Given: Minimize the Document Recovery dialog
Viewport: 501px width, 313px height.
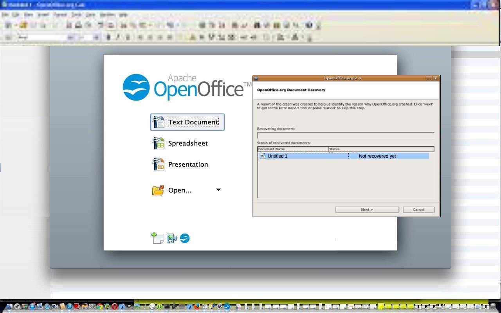Looking at the screenshot, I should pos(429,78).
